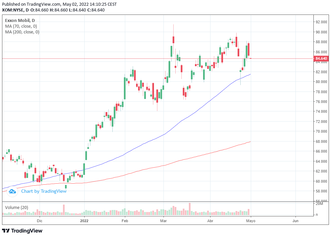Click the red 84.640 current price tag
Image resolution: width=331 pixels, height=237 pixels.
pyautogui.click(x=321, y=58)
